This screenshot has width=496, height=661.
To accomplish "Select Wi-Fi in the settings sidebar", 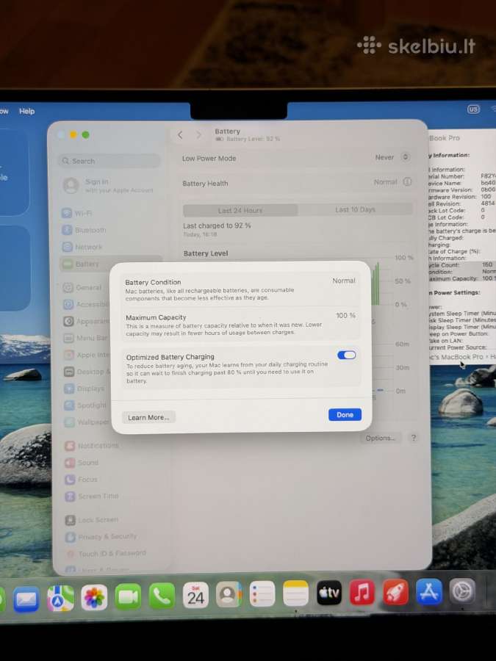I will (x=76, y=213).
